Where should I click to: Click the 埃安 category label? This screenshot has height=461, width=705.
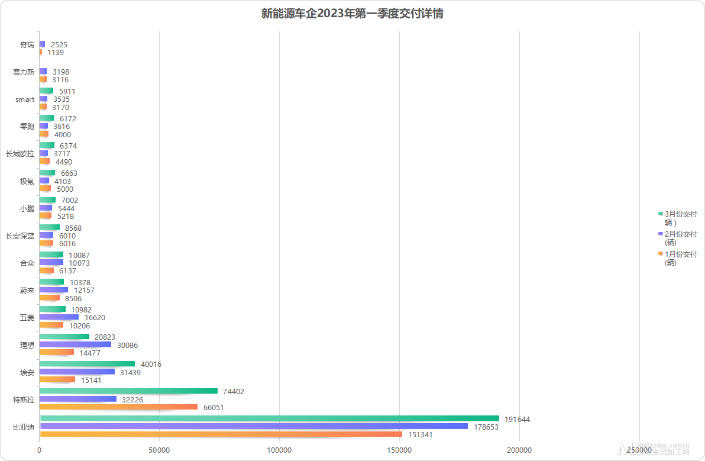pos(27,372)
